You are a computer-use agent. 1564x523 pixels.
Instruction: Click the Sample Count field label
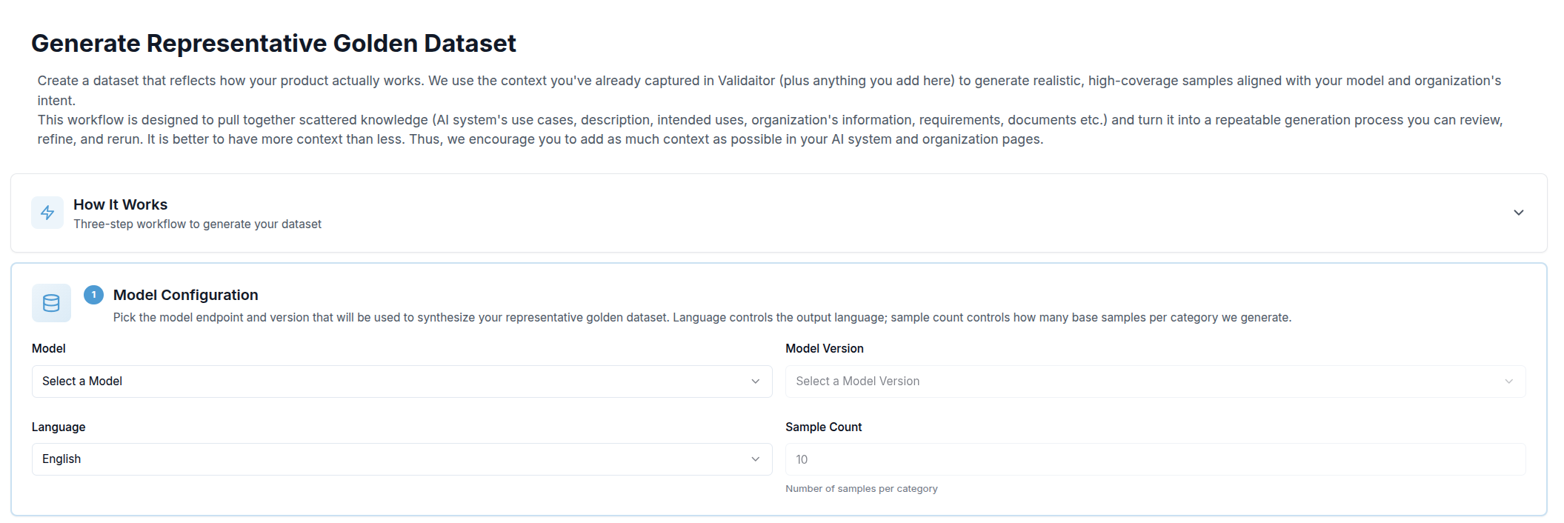coord(823,427)
